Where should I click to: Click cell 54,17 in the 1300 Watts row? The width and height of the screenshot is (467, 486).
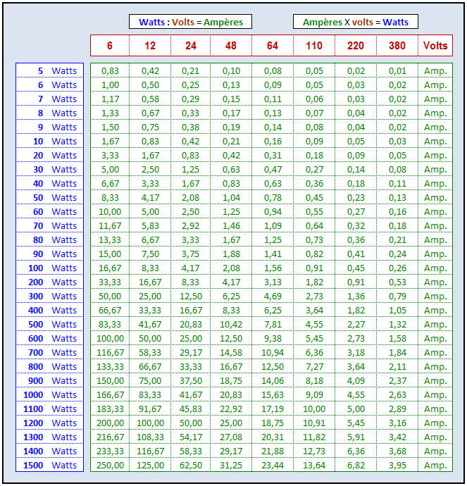click(x=191, y=437)
